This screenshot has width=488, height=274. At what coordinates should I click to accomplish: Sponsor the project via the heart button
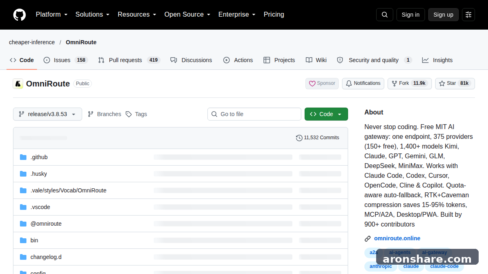pyautogui.click(x=322, y=83)
